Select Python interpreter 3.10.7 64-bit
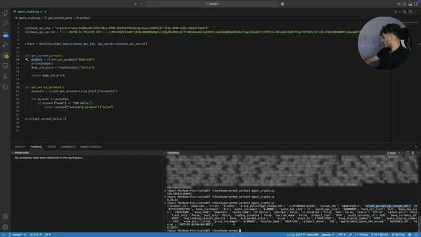This screenshot has height=237, width=421. pyautogui.click(x=379, y=234)
